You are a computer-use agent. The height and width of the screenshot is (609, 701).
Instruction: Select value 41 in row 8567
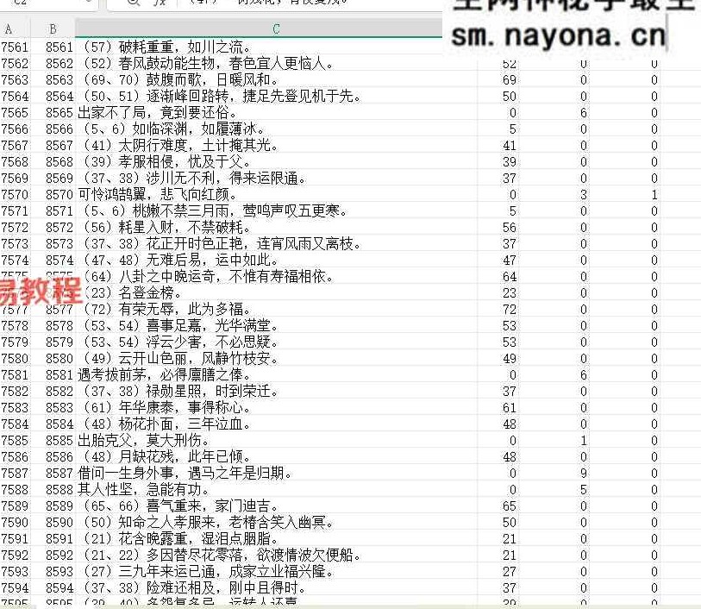coord(510,146)
